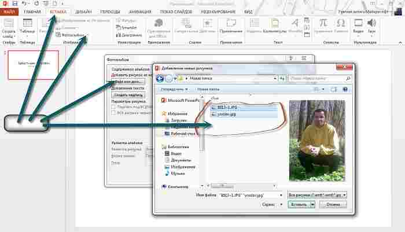Open the ФАЙЛ tab
The image size is (405, 232).
(x=9, y=12)
